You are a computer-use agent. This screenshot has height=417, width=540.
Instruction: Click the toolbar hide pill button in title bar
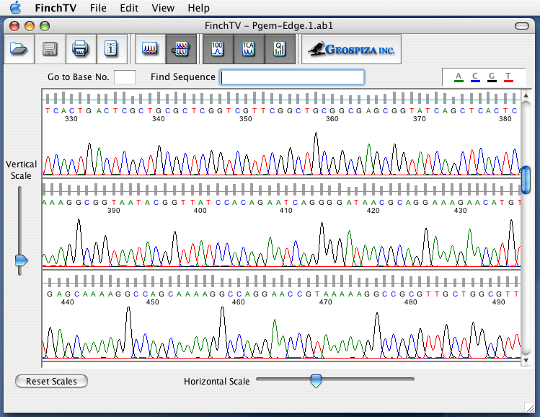[x=522, y=26]
